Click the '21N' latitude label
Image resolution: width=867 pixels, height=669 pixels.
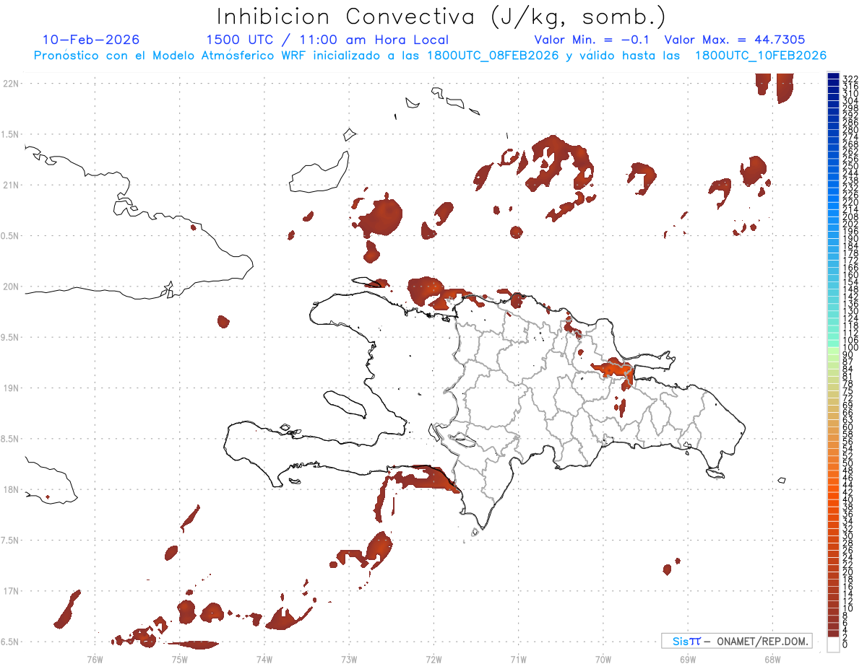pyautogui.click(x=11, y=185)
